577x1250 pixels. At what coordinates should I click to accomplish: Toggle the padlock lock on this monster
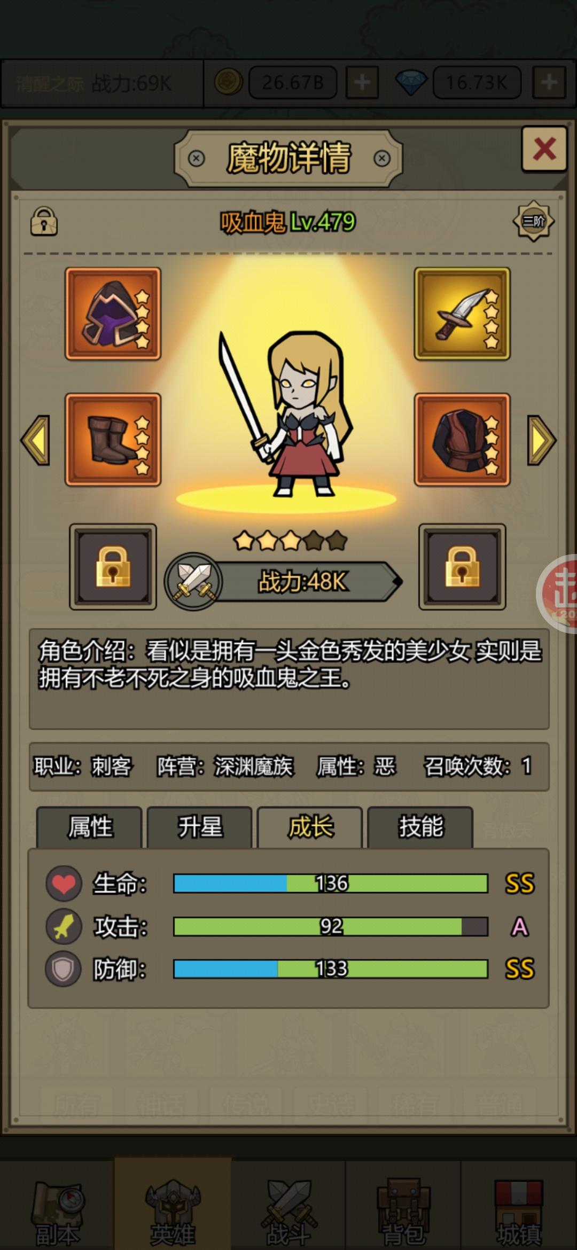click(44, 221)
